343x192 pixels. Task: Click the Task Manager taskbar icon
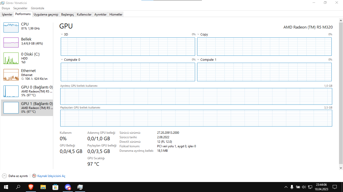point(80,187)
